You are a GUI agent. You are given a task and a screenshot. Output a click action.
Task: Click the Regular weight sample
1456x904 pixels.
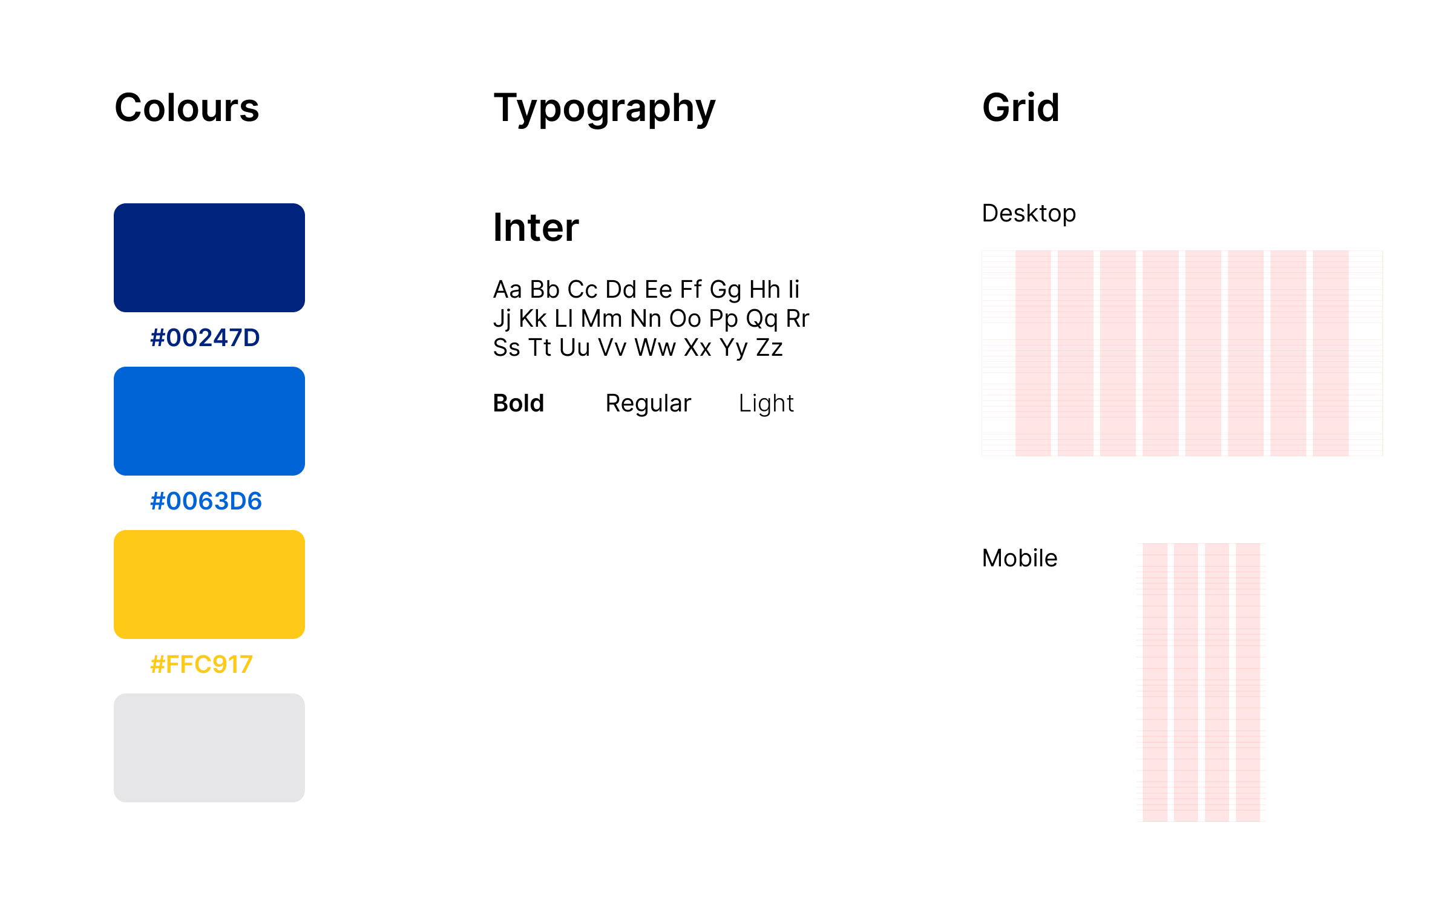click(648, 404)
